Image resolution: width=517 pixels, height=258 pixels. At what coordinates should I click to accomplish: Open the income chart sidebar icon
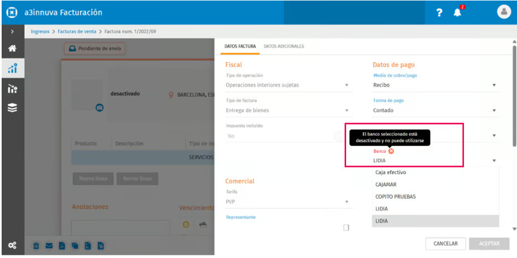point(12,68)
